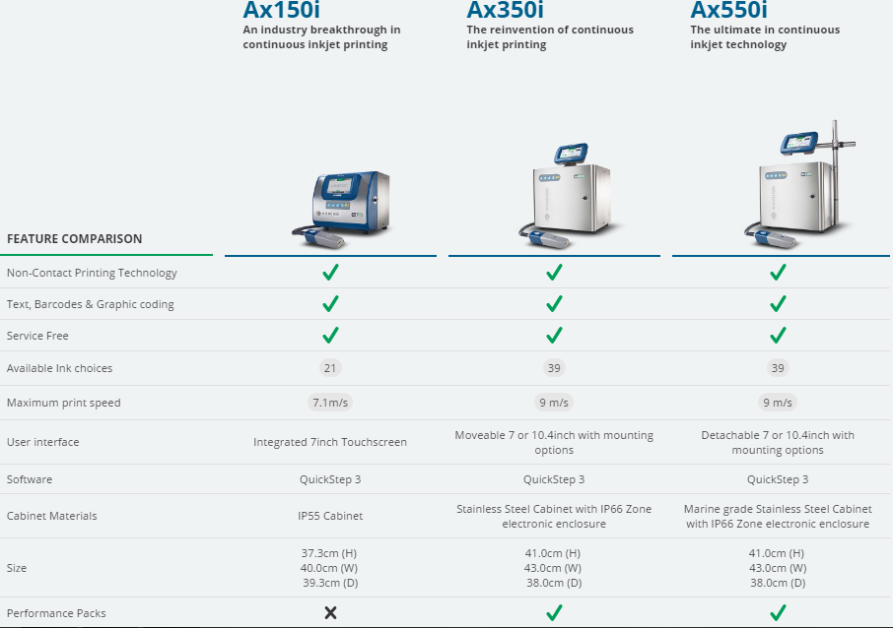Select the 7.1m/s maximum speed badge
The width and height of the screenshot is (893, 628).
[x=330, y=403]
